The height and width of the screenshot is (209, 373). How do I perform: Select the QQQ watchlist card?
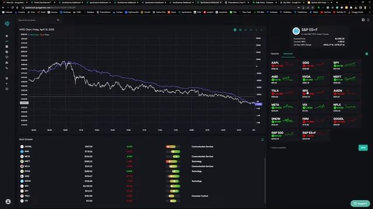coord(315,66)
